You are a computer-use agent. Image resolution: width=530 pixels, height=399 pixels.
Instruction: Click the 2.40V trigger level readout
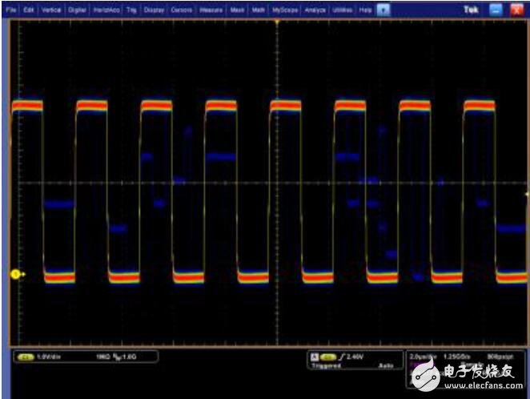[355, 356]
